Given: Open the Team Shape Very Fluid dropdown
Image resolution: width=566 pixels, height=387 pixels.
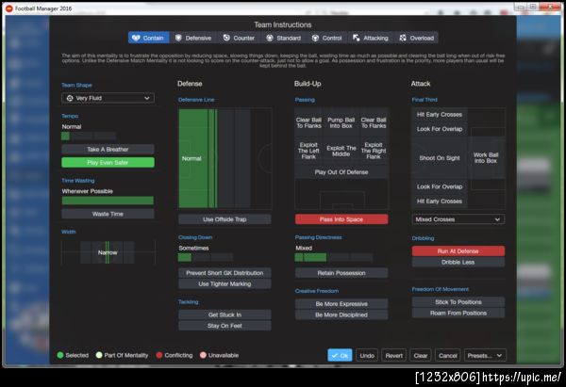Looking at the screenshot, I should point(108,98).
